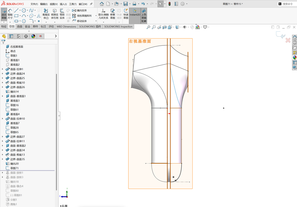Click 线性草图阵列 Linear Sketch Pattern
297x207 pixels.
click(82, 16)
